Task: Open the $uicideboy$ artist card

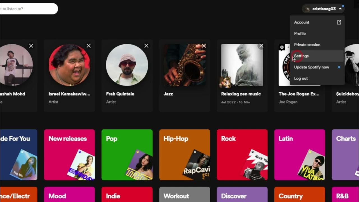Action: (346, 76)
